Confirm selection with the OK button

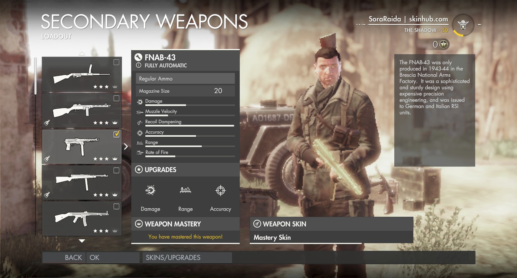pos(113,257)
